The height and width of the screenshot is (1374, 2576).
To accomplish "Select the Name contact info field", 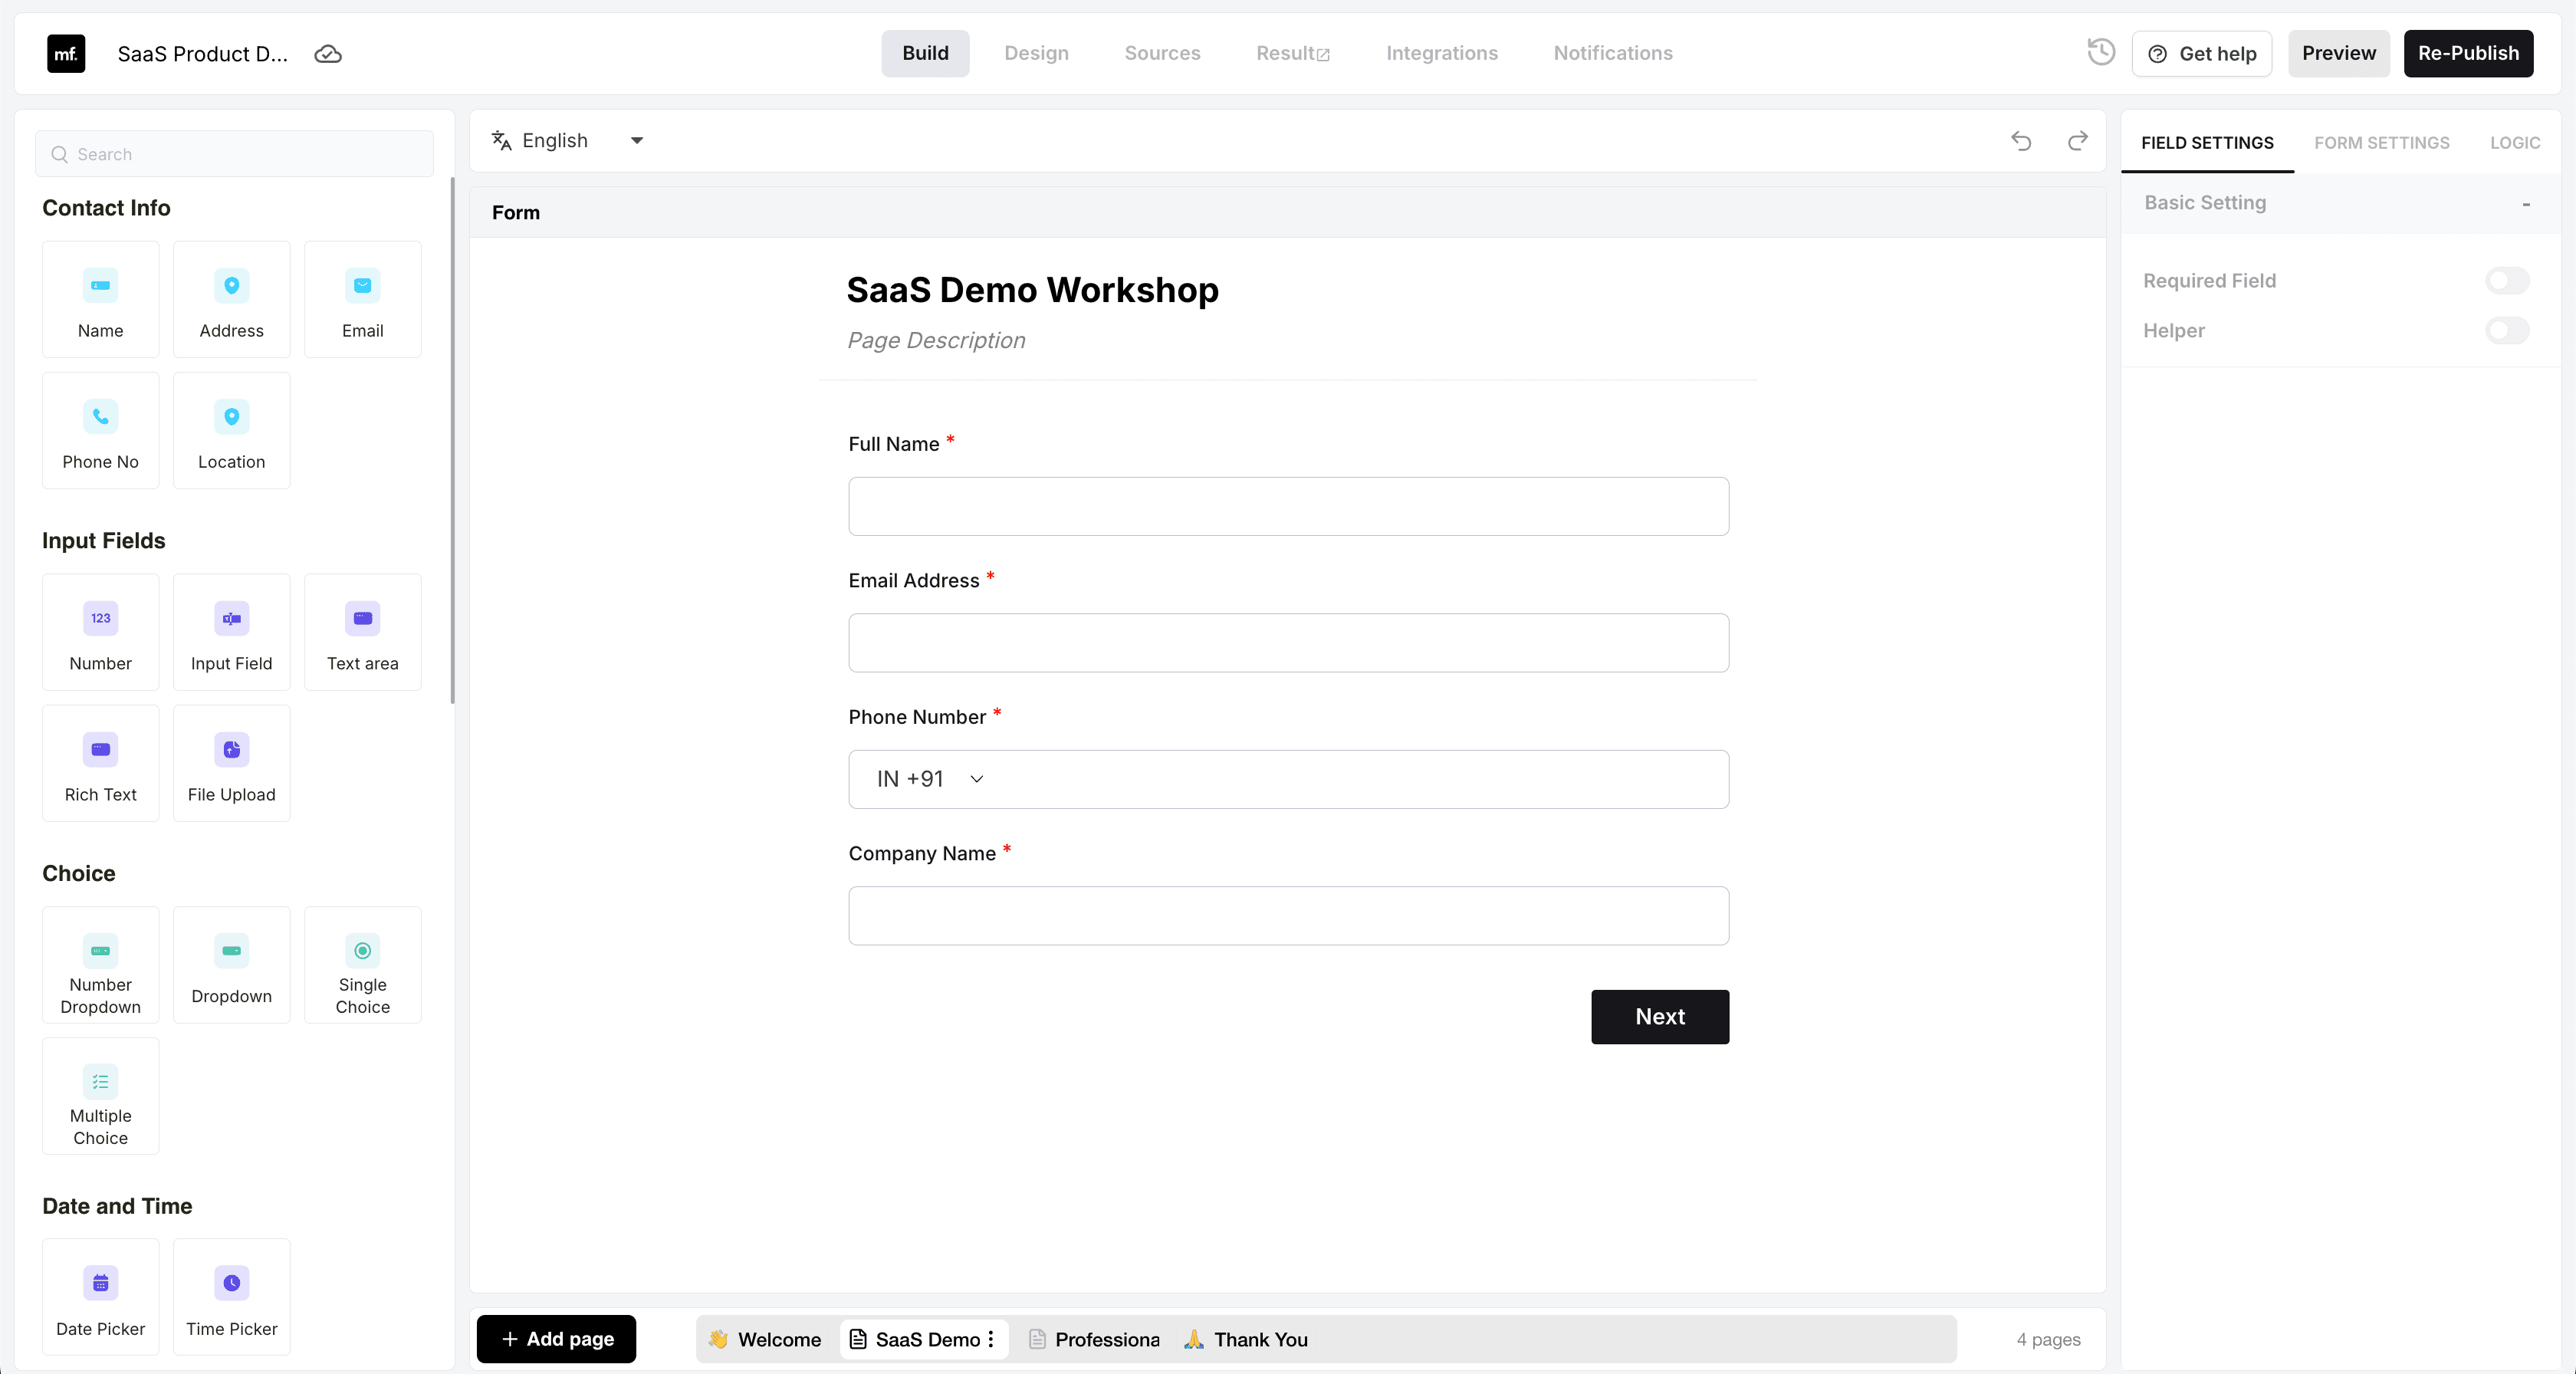I will pyautogui.click(x=100, y=299).
